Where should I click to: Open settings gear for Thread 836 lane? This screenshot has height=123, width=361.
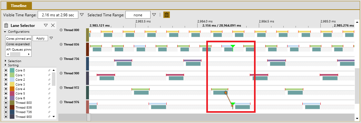point(61,44)
